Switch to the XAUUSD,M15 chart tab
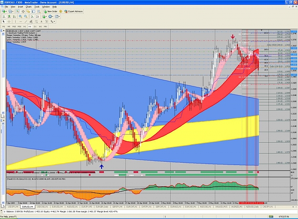This screenshot has width=298, height=219. point(221,207)
